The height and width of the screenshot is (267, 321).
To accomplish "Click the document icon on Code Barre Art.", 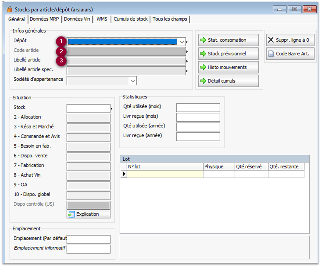I will tap(271, 54).
